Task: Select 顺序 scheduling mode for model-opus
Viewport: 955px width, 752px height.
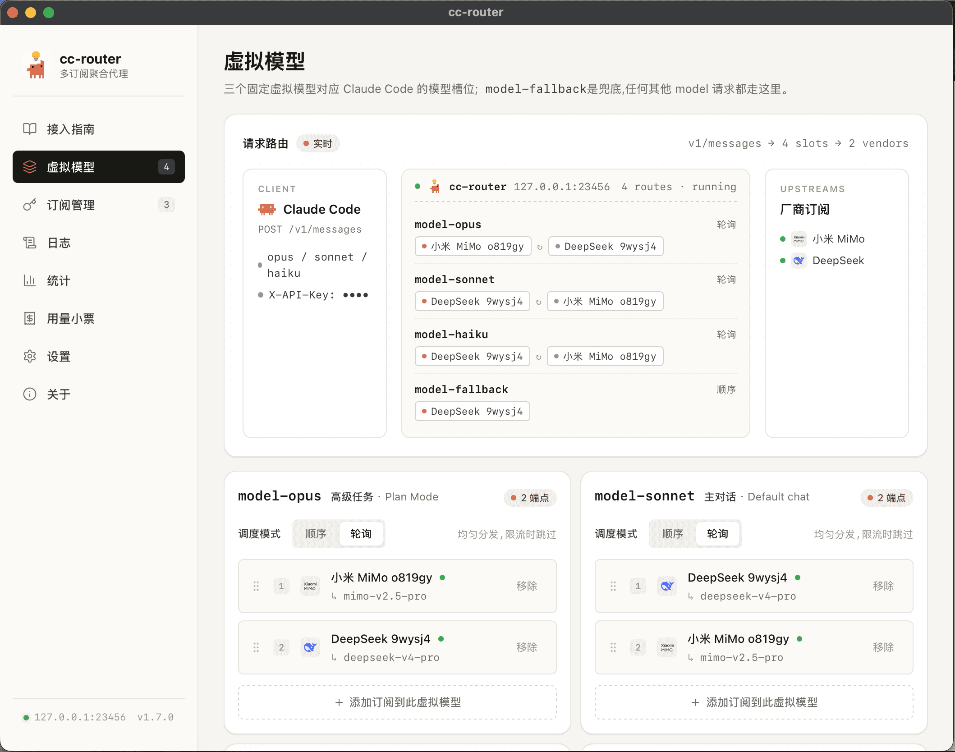Action: pyautogui.click(x=316, y=534)
